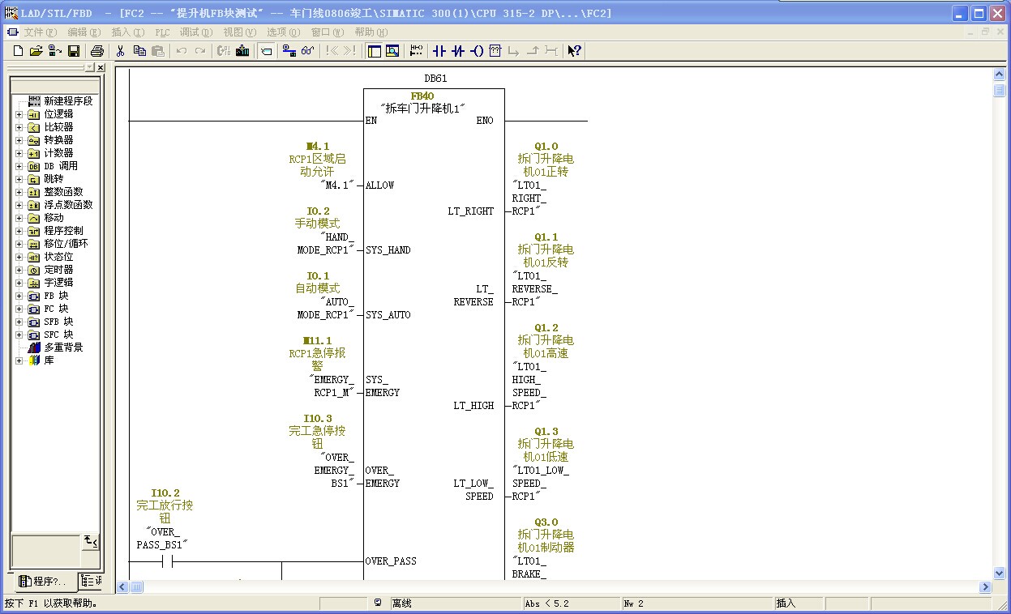
Task: Expand the 比较器 folder
Action: coord(19,127)
